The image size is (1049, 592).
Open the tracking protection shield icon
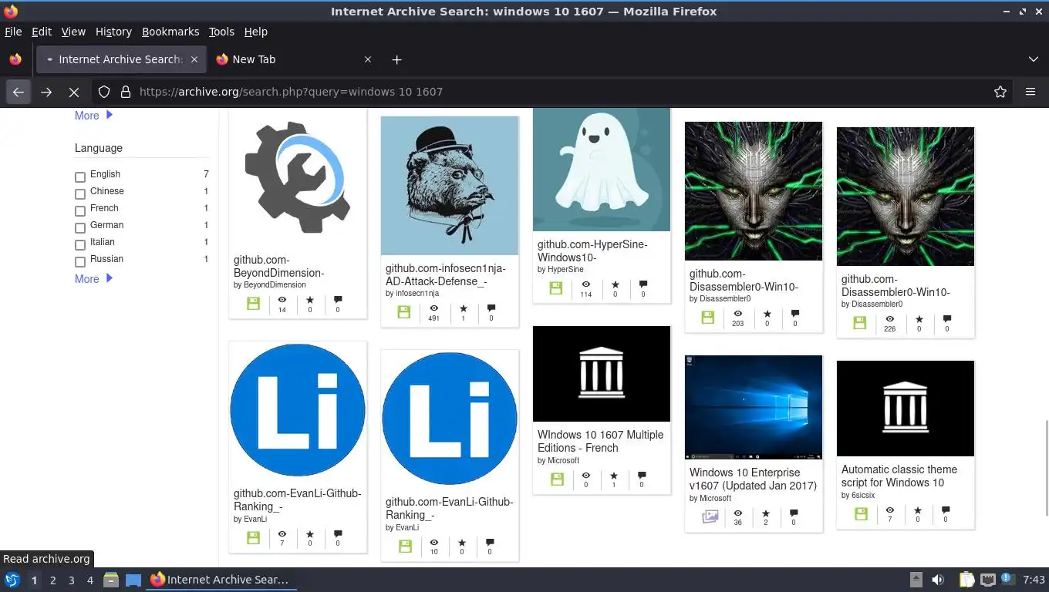click(104, 92)
